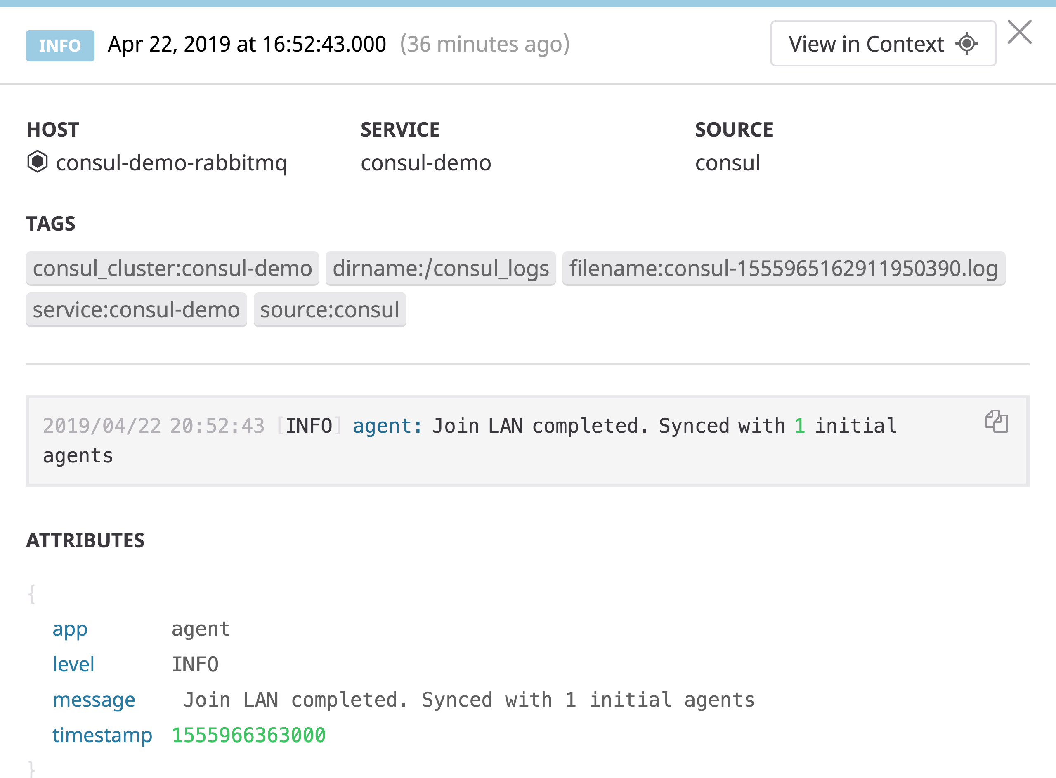Click the hexagon host icon beside consul-demo-rabbitmq
This screenshot has height=778, width=1056.
(x=38, y=163)
